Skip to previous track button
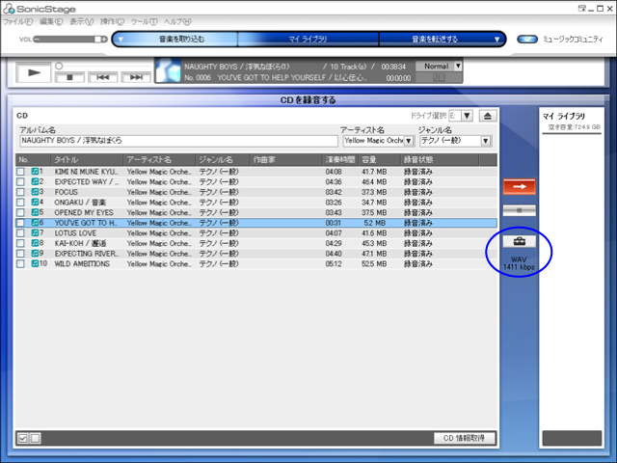617x463 pixels. (x=103, y=77)
